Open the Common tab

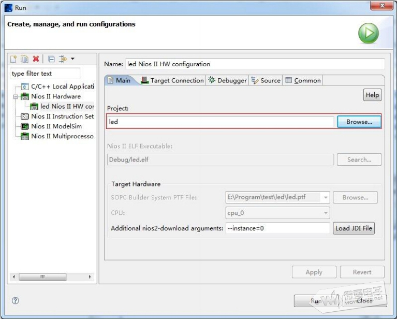coord(303,80)
